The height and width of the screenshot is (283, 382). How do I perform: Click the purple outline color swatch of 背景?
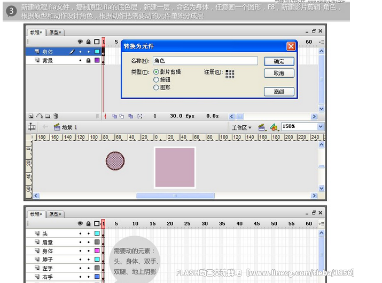[x=97, y=60]
